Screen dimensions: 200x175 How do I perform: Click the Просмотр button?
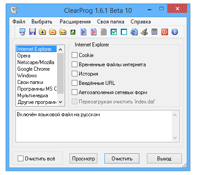click(83, 159)
